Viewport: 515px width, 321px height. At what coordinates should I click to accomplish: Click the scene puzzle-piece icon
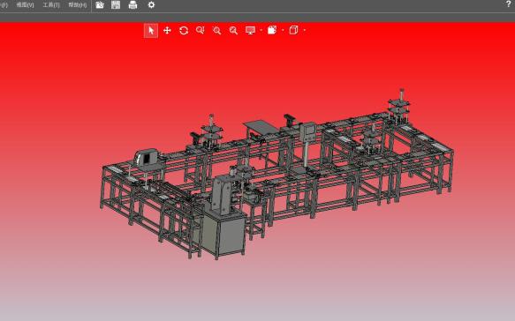tap(272, 30)
